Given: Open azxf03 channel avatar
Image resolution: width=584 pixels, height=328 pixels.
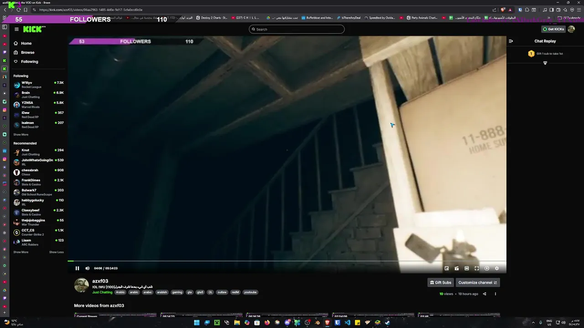Looking at the screenshot, I should pyautogui.click(x=82, y=285).
